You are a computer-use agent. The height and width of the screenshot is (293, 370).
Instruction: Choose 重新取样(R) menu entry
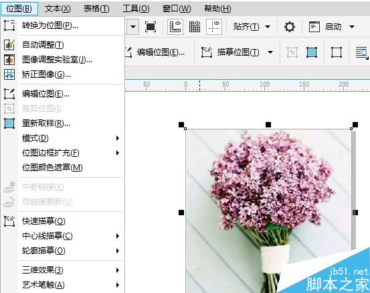point(46,123)
